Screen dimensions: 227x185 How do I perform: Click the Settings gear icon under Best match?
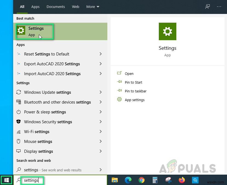(x=21, y=30)
